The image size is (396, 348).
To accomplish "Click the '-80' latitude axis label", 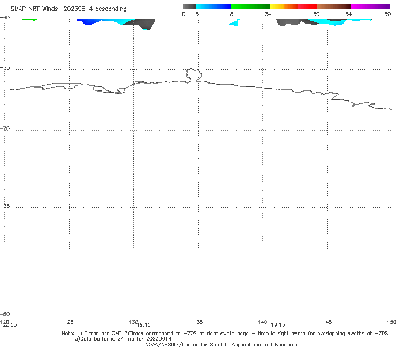I will 5,314.
